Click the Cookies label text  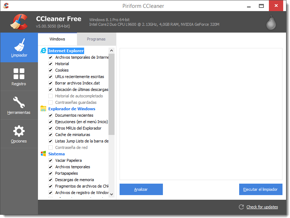click(x=62, y=70)
